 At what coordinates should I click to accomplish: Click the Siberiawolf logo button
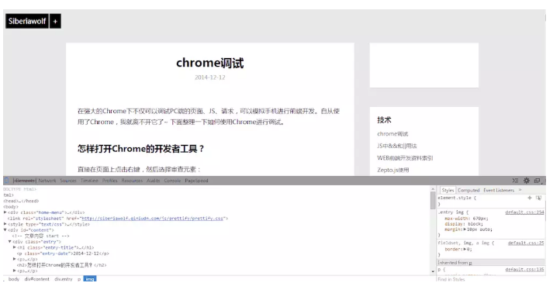[27, 21]
